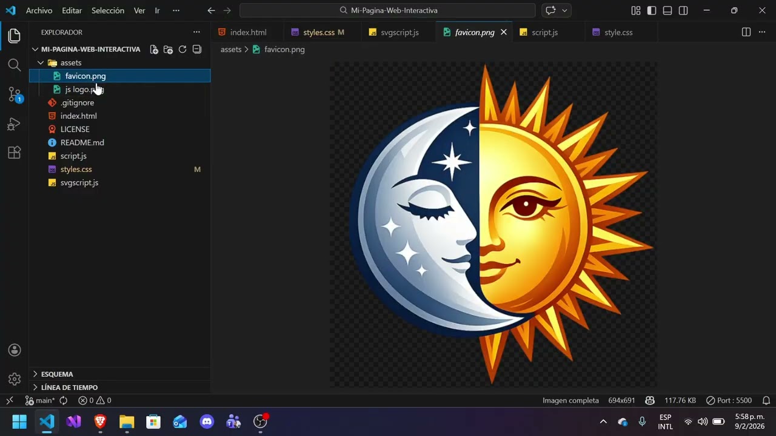Expand the ESQUEMA section
776x436 pixels.
tap(57, 374)
